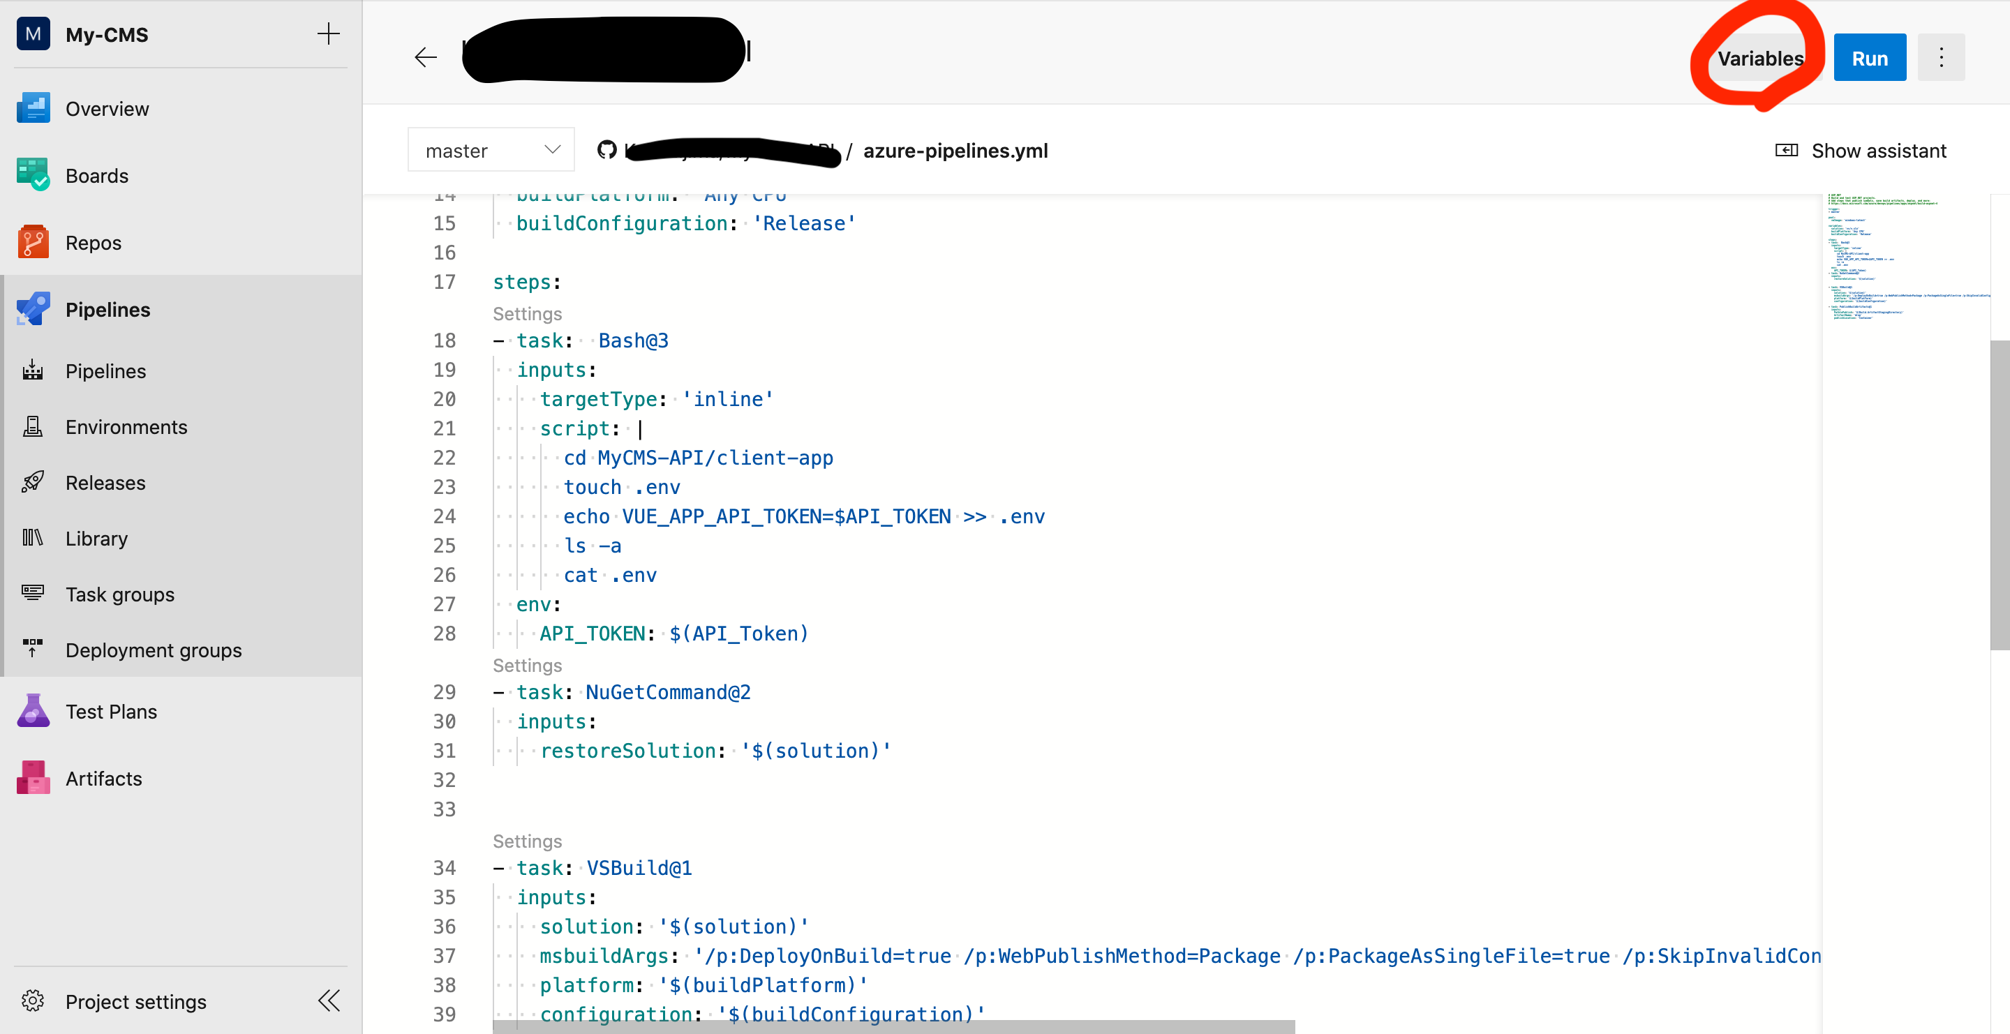
Task: Collapse the sidebar with double chevron
Action: click(329, 1001)
